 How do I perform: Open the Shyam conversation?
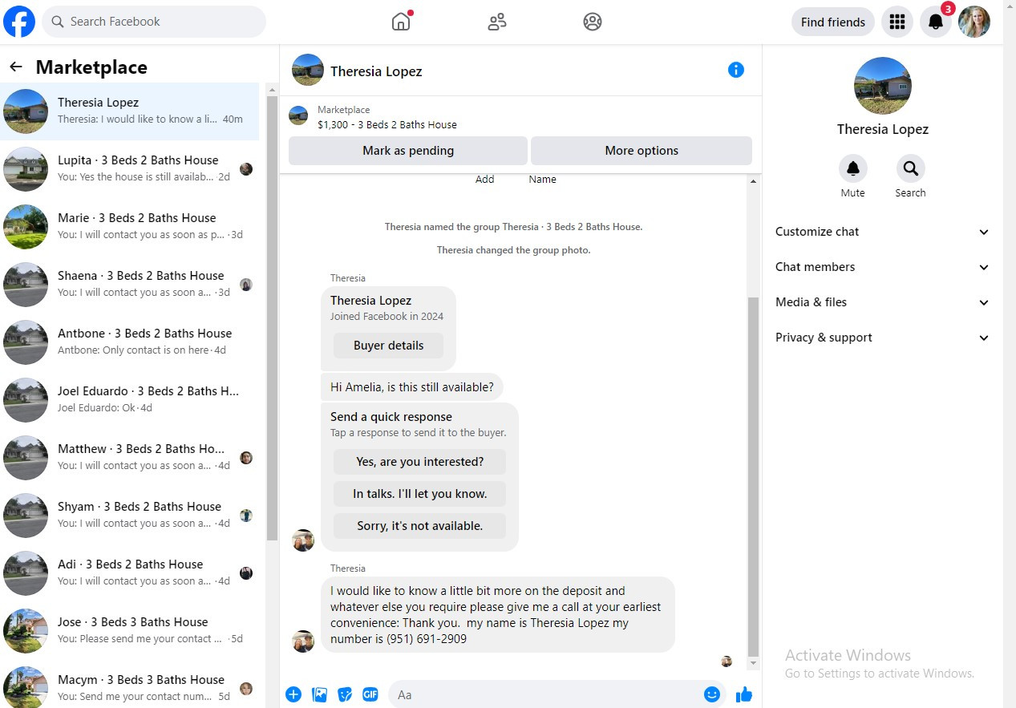[x=130, y=515]
